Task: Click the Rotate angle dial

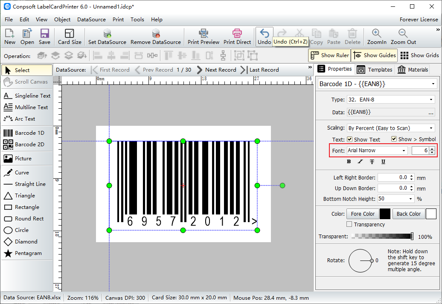Action: (361, 261)
